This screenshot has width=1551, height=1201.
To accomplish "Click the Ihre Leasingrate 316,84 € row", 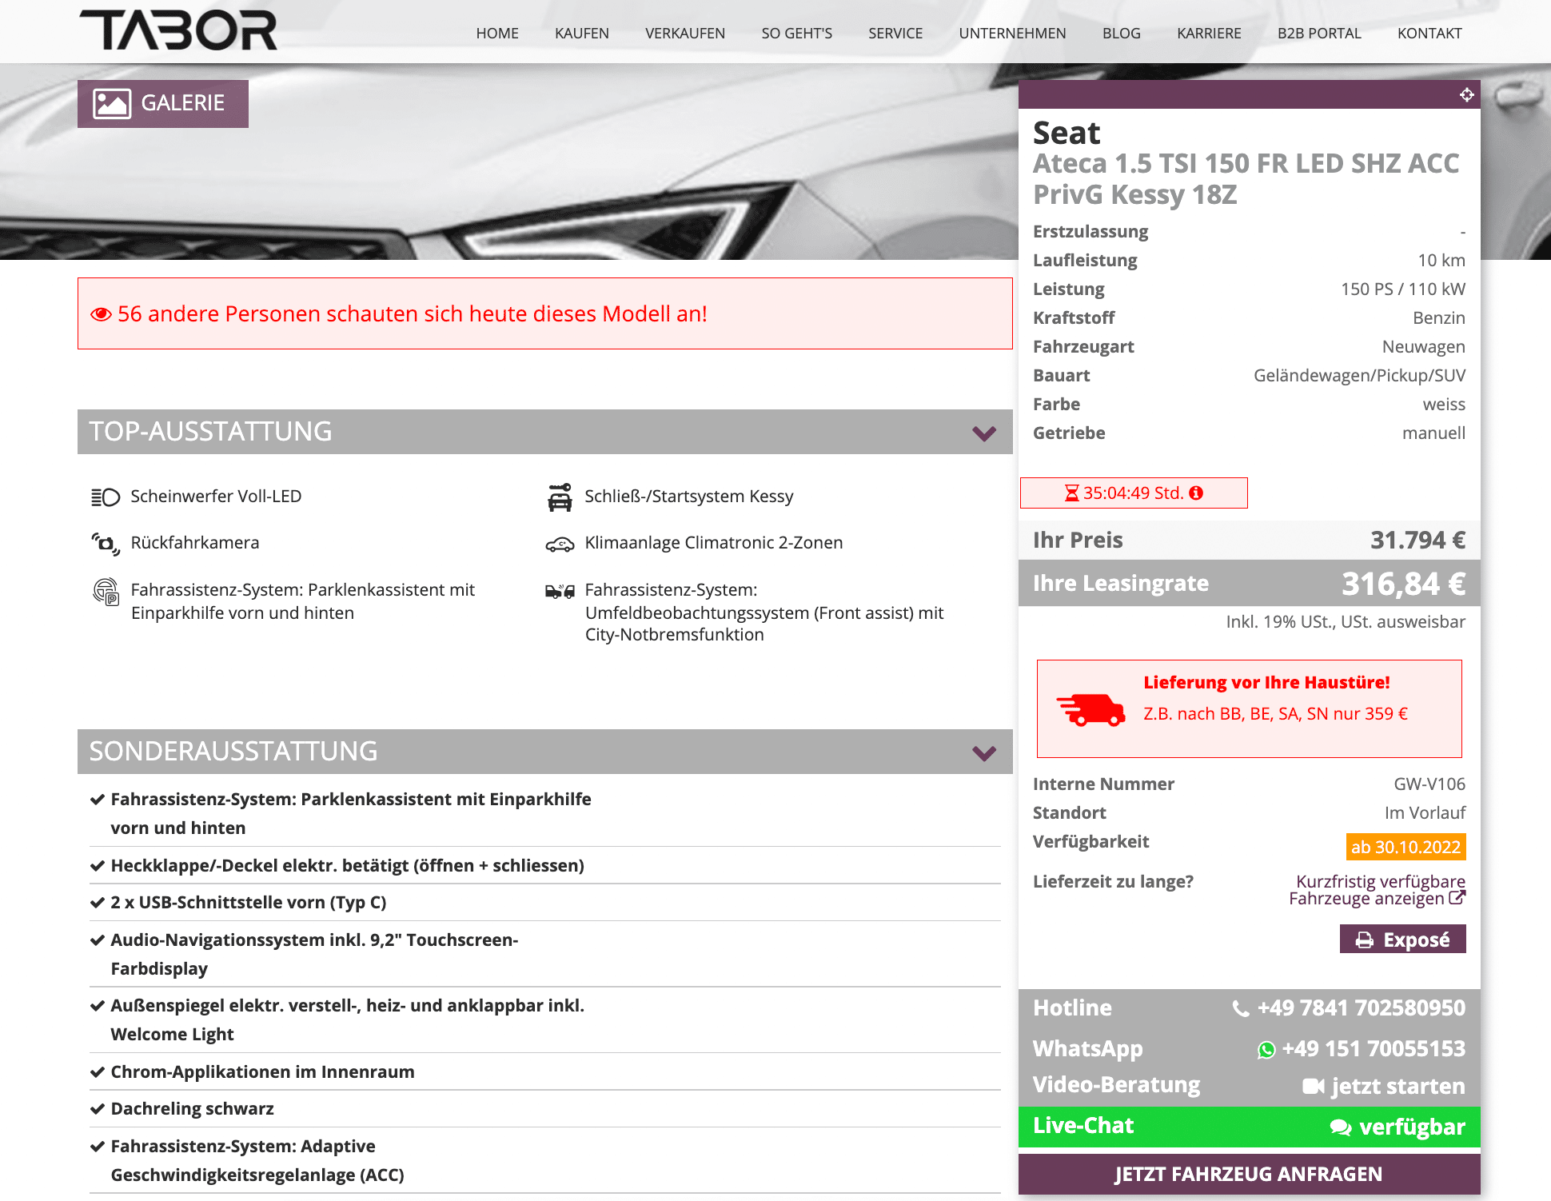I will [1250, 584].
